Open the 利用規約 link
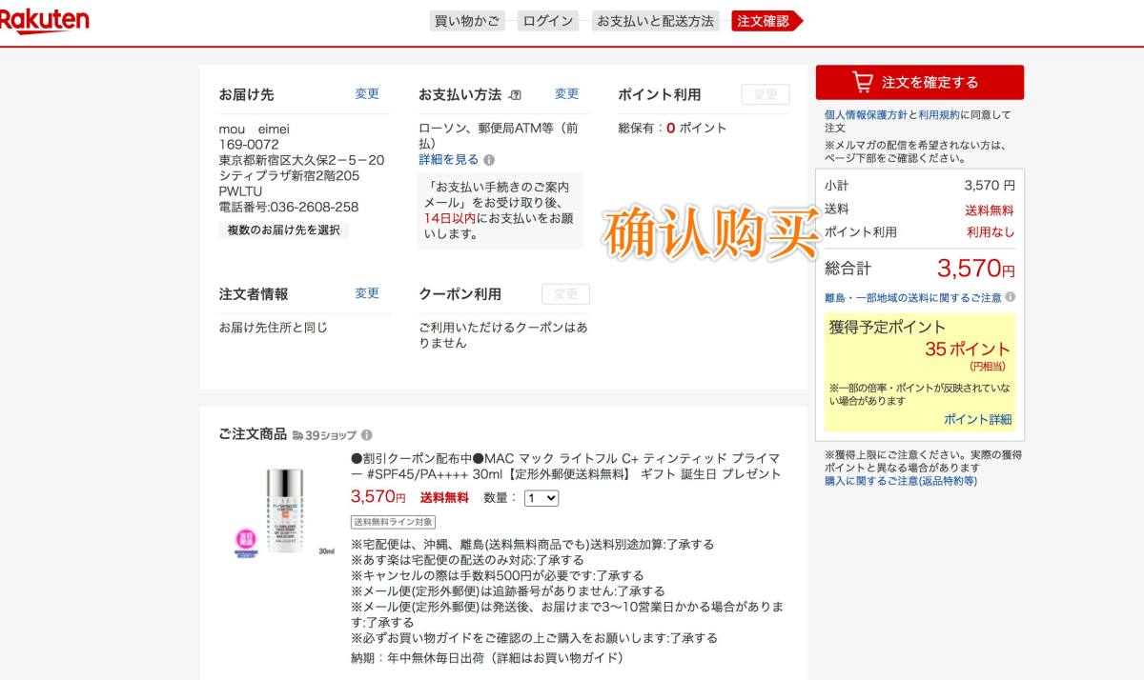This screenshot has width=1144, height=680. click(939, 114)
